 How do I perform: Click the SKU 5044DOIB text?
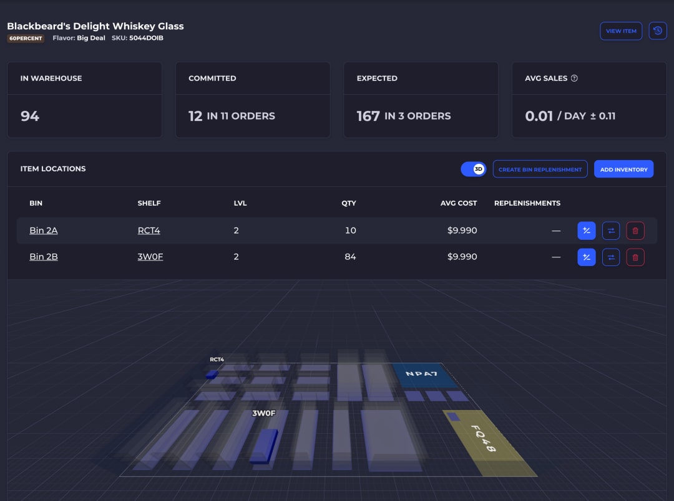coord(137,38)
